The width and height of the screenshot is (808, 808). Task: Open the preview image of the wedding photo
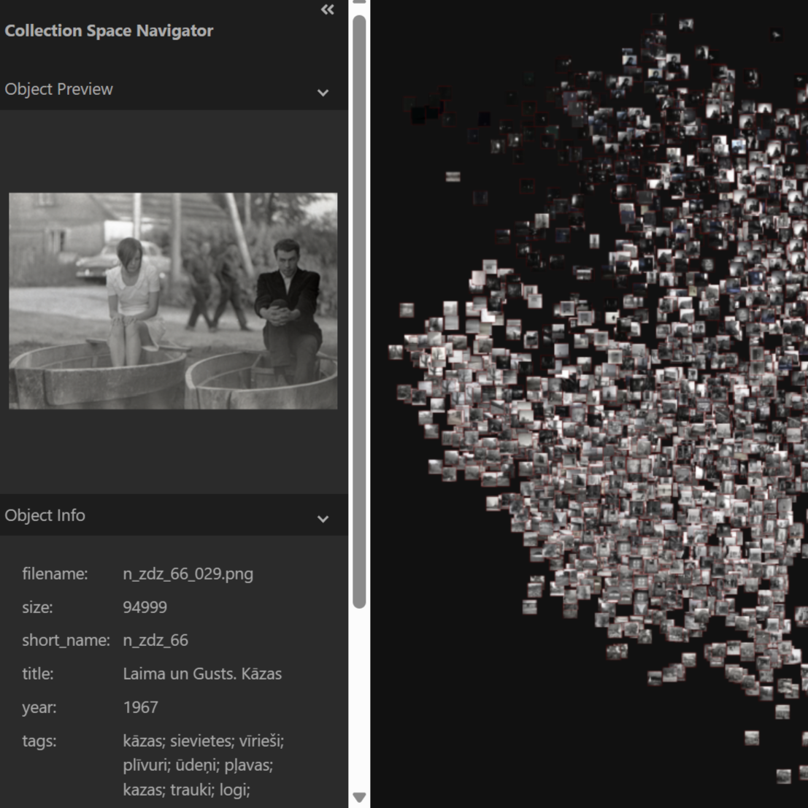click(x=172, y=301)
